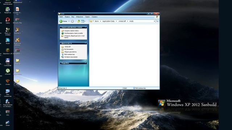Click the address bar Go/refresh button
The image size is (232, 130).
point(157,21)
